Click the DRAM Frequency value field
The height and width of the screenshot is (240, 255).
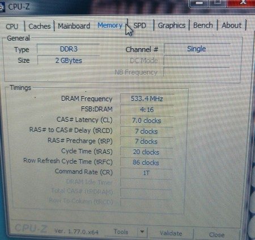coord(147,98)
